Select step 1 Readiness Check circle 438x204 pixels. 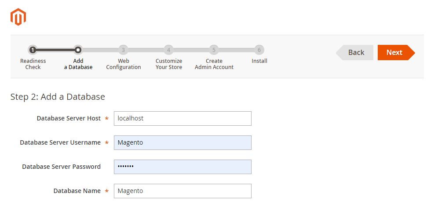click(x=33, y=50)
